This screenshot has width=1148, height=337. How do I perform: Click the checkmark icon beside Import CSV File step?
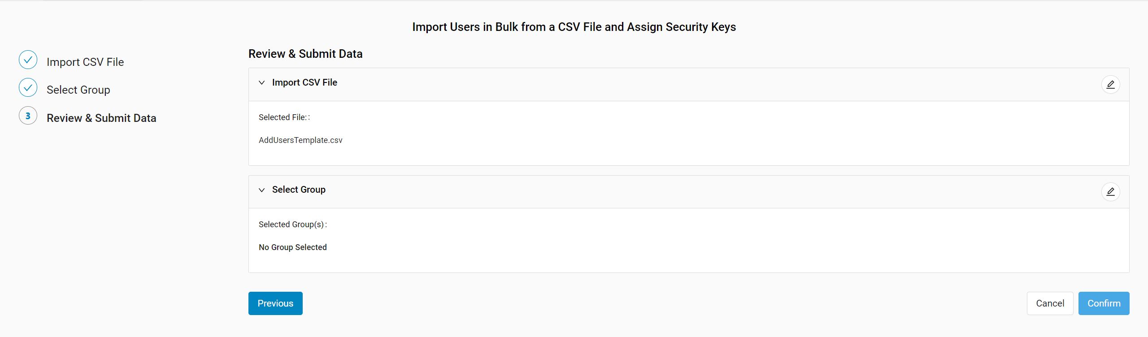(28, 60)
